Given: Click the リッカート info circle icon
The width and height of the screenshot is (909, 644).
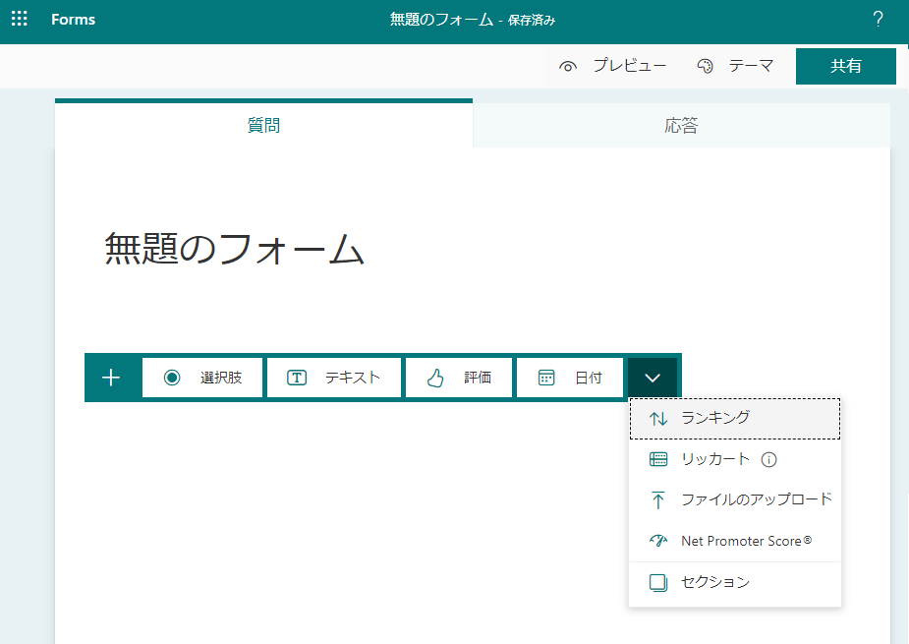Looking at the screenshot, I should point(768,460).
